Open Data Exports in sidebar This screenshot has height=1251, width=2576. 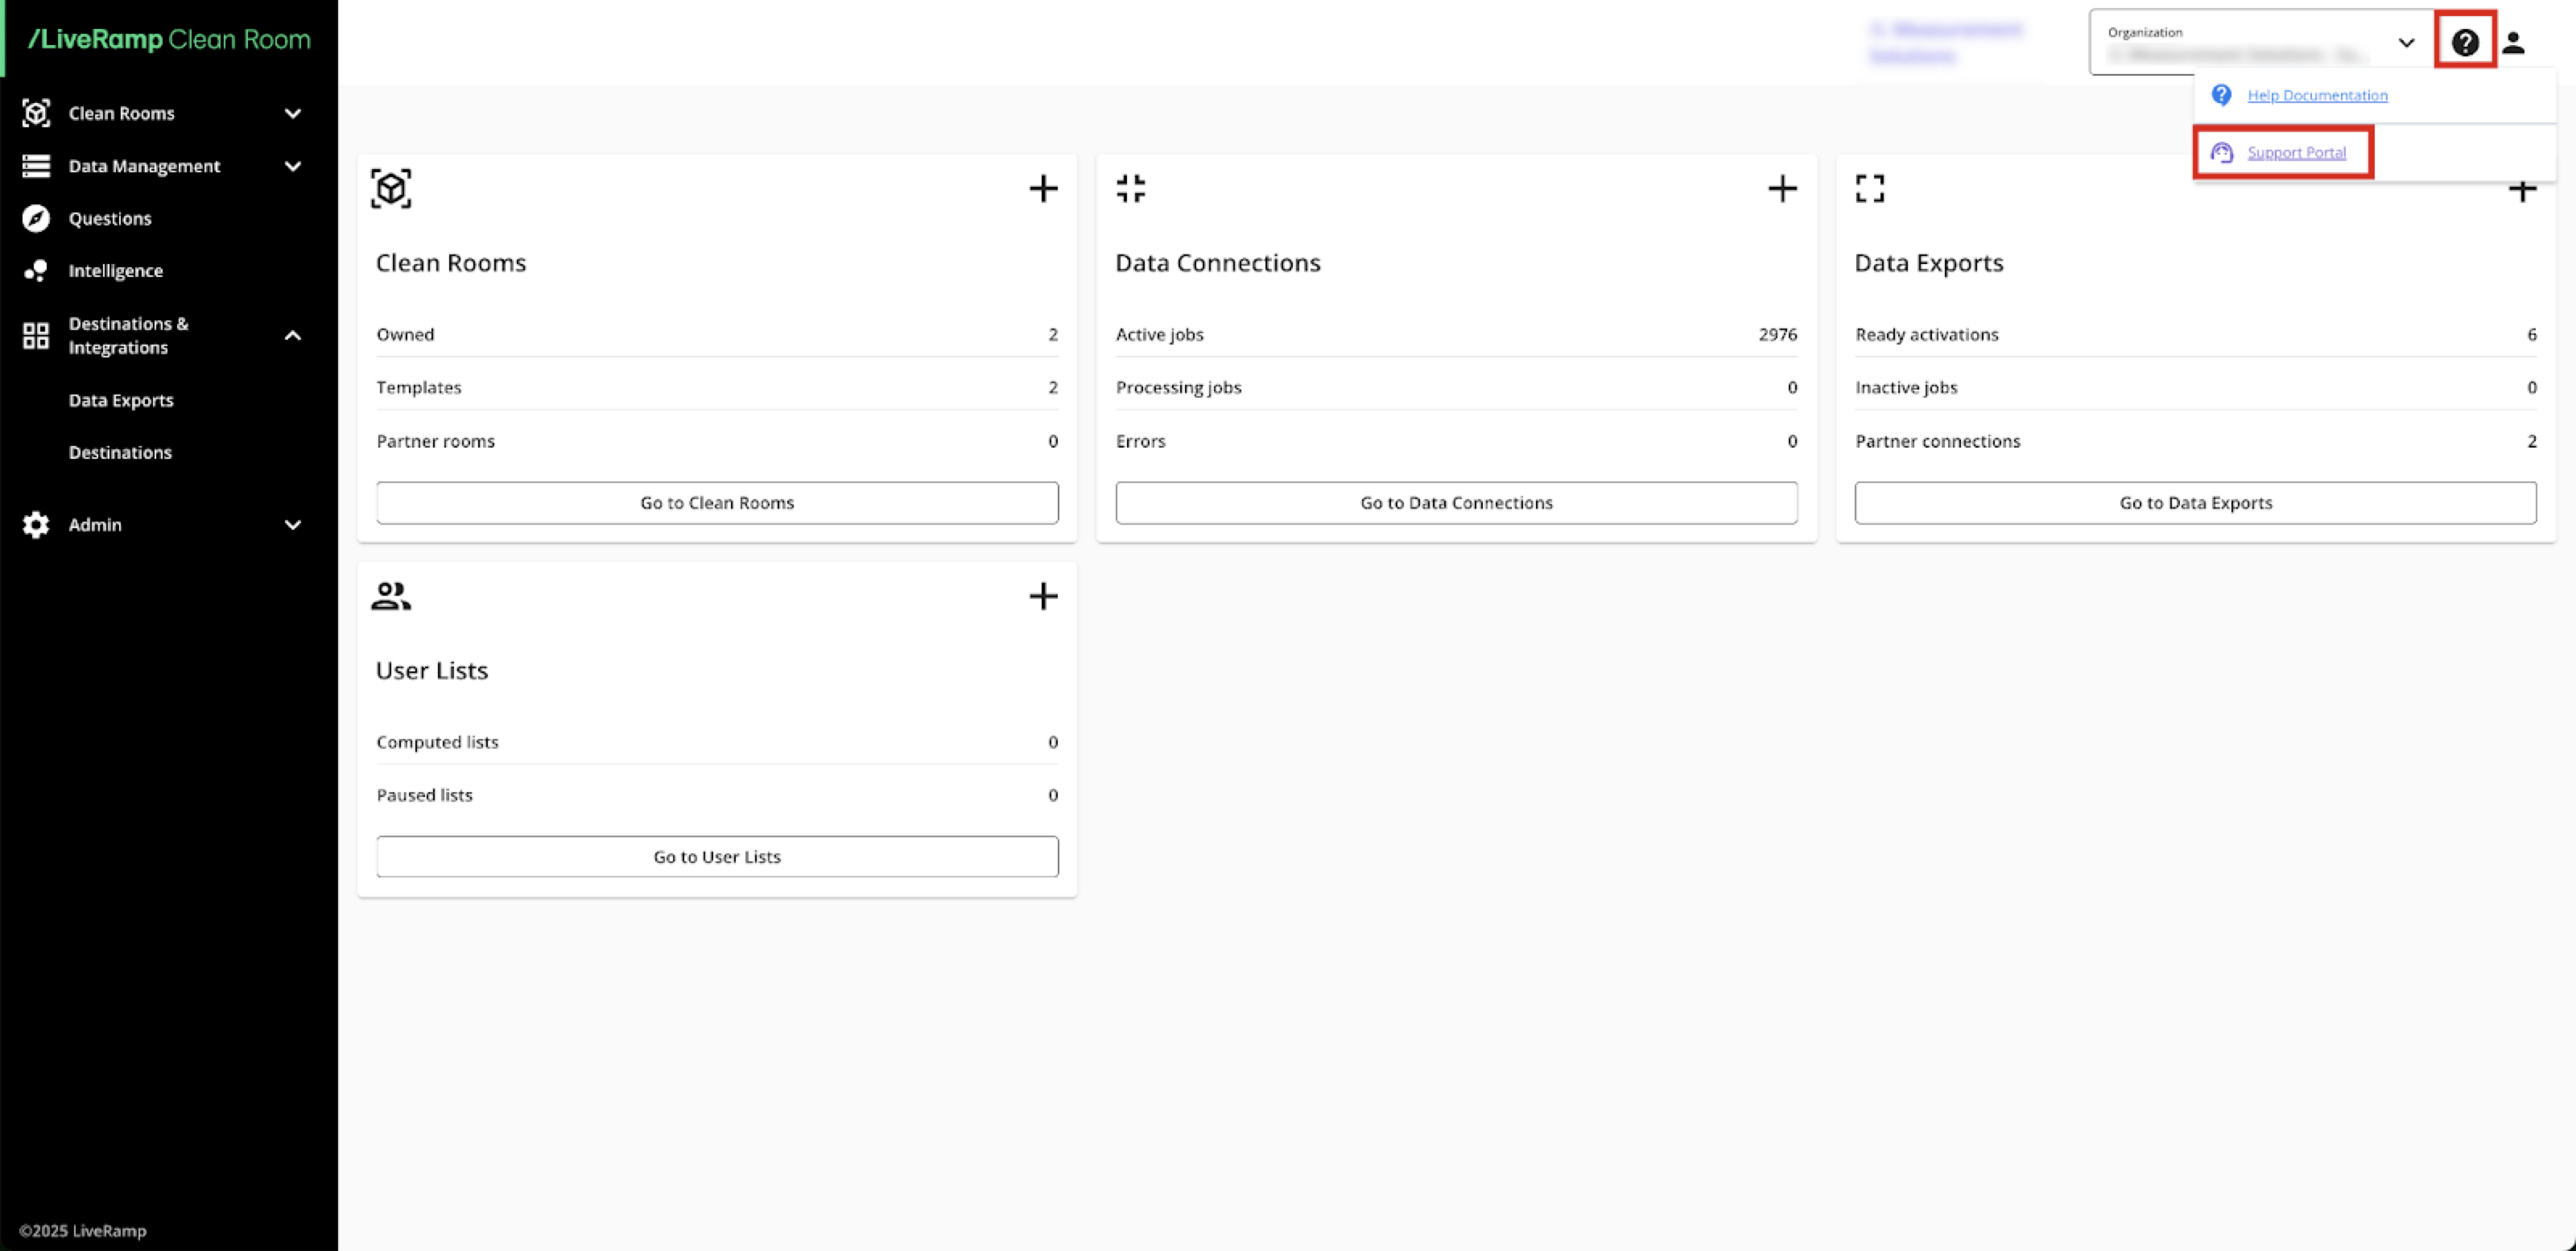121,400
